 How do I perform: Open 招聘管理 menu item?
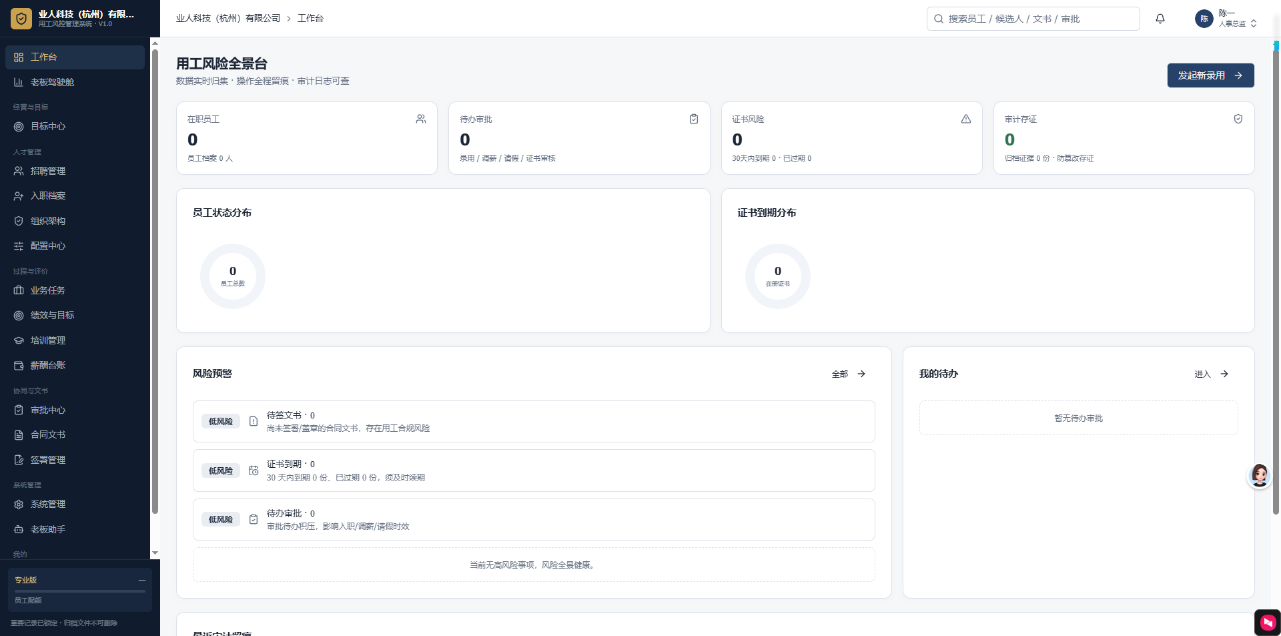pos(75,171)
